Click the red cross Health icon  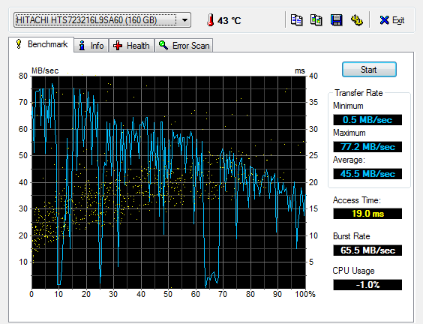(x=118, y=46)
